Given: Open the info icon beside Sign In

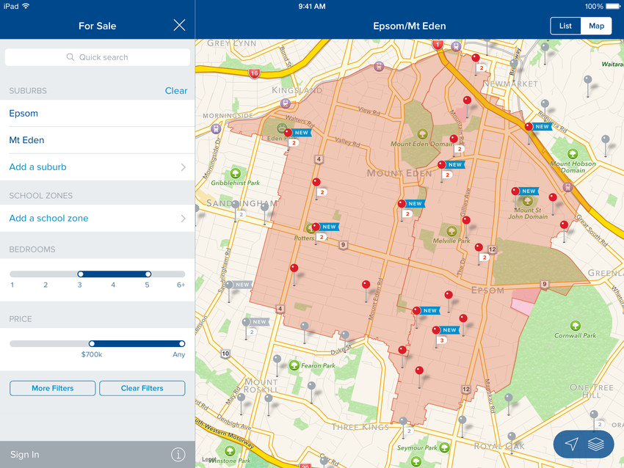Looking at the screenshot, I should 178,455.
